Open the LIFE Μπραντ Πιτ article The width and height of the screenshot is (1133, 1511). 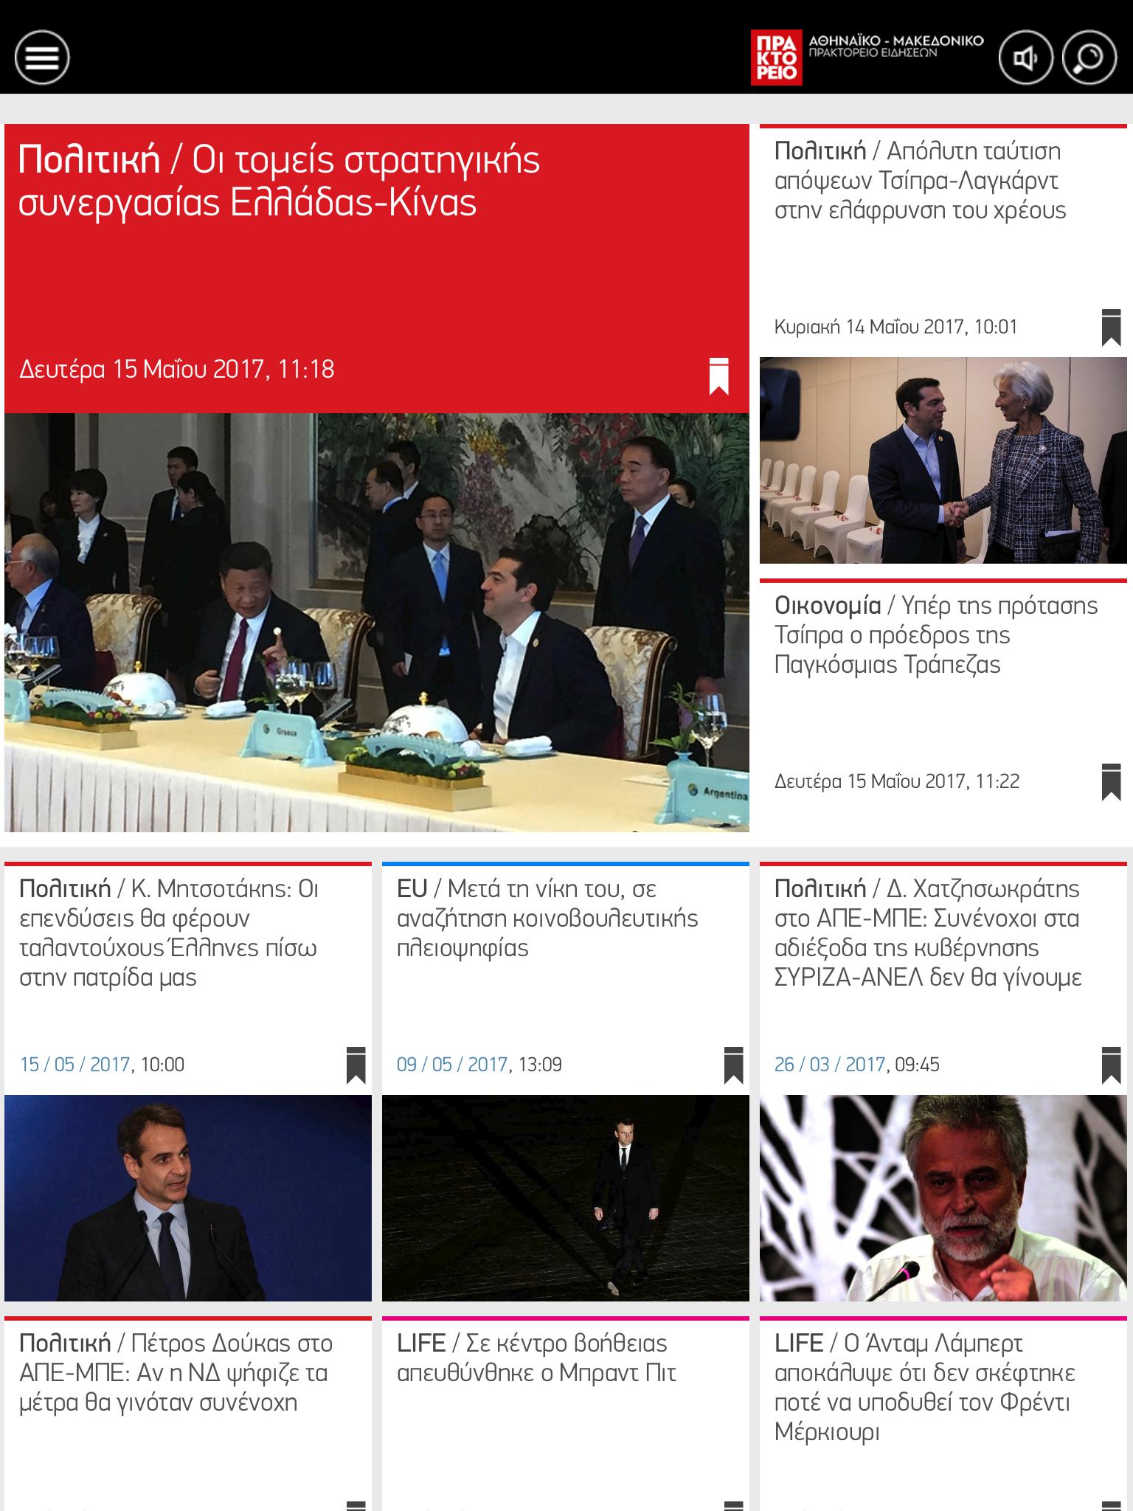click(536, 1358)
